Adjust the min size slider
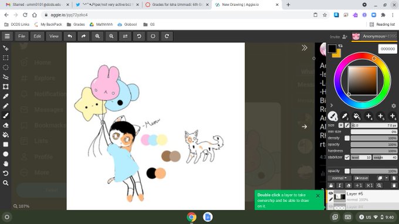 click(x=374, y=132)
